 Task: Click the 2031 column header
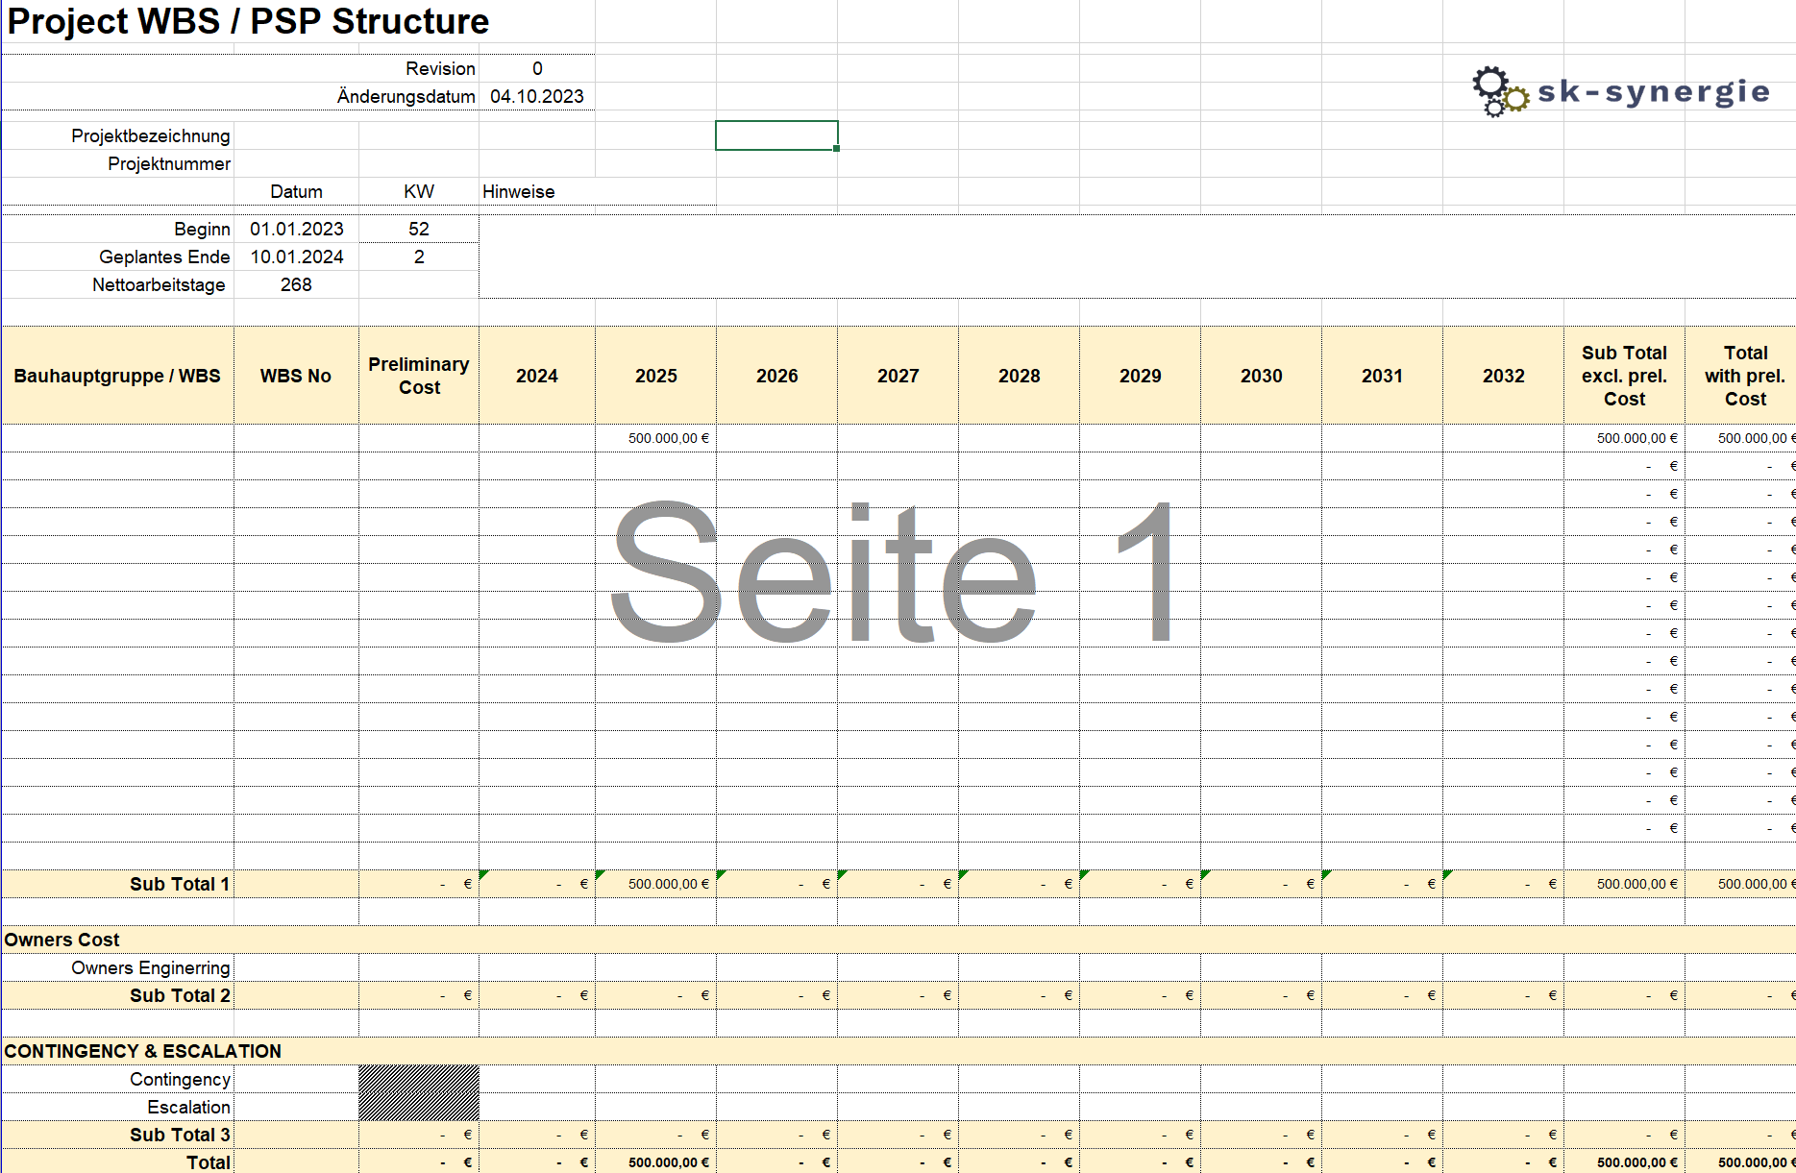point(1383,376)
